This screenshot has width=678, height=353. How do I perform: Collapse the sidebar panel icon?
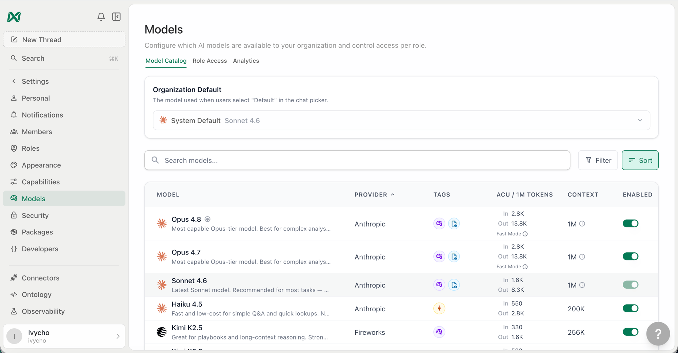click(116, 17)
